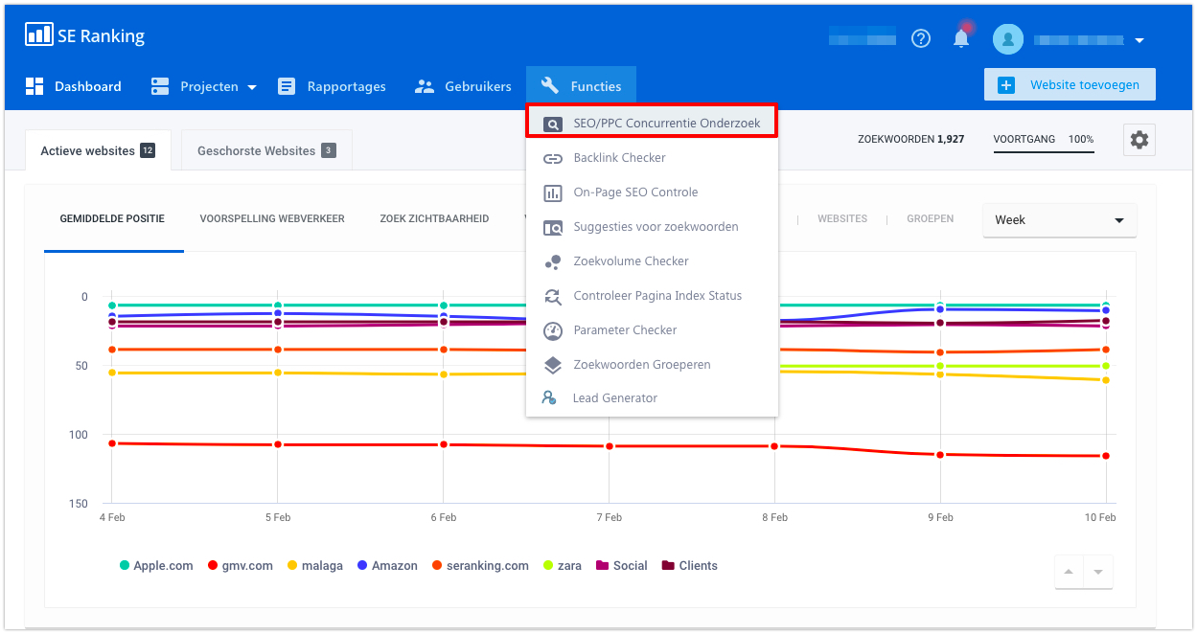Expand the account dropdown arrow
The width and height of the screenshot is (1197, 634).
pyautogui.click(x=1139, y=40)
